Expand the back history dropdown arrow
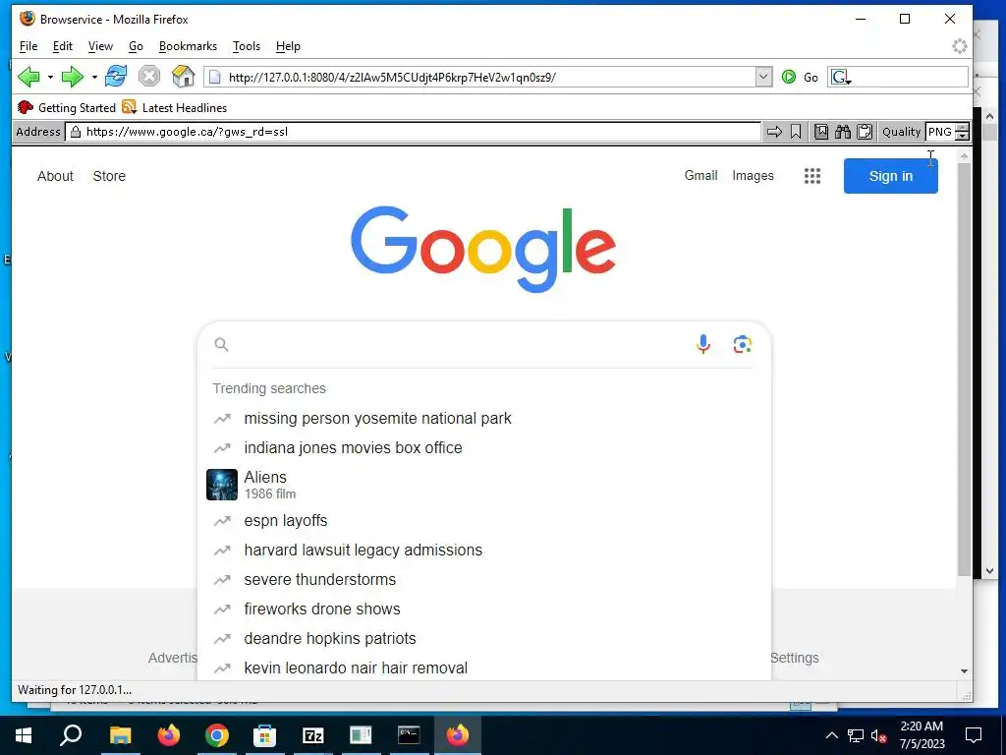This screenshot has width=1006, height=755. pos(50,78)
